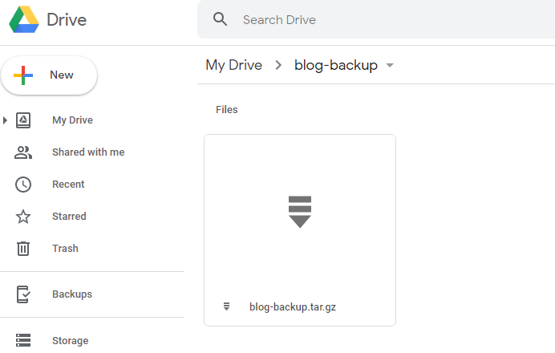Click the search magnifier icon
Screen dimensions: 555x353
(x=221, y=19)
